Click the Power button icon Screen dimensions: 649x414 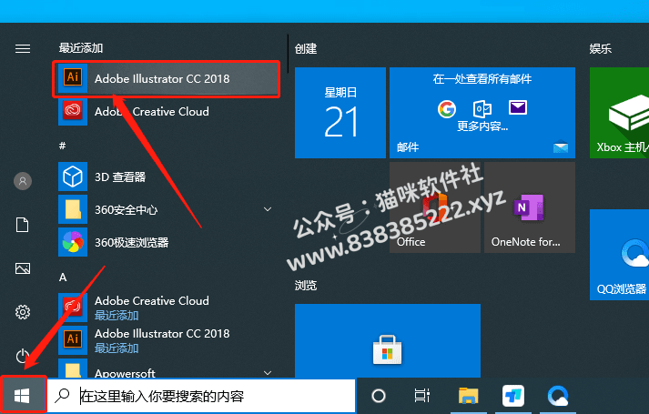(22, 356)
